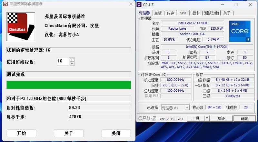
Task: Close the Fritz Chess Benchmark window
Action: (x=131, y=4)
